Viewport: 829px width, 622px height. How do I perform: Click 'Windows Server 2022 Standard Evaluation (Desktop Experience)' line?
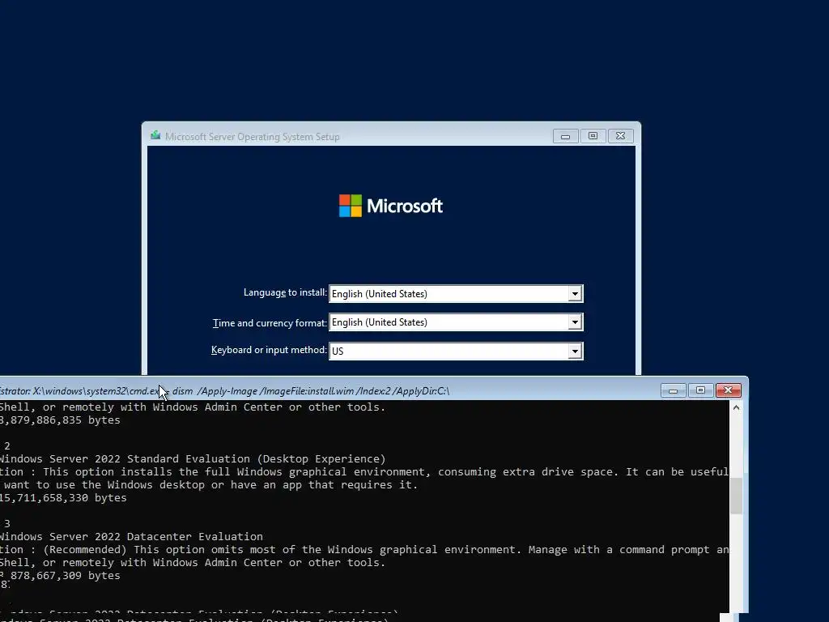193,458
